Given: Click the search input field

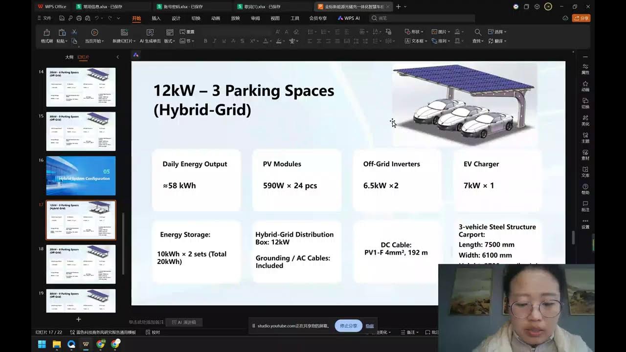Looking at the screenshot, I should tap(422, 18).
